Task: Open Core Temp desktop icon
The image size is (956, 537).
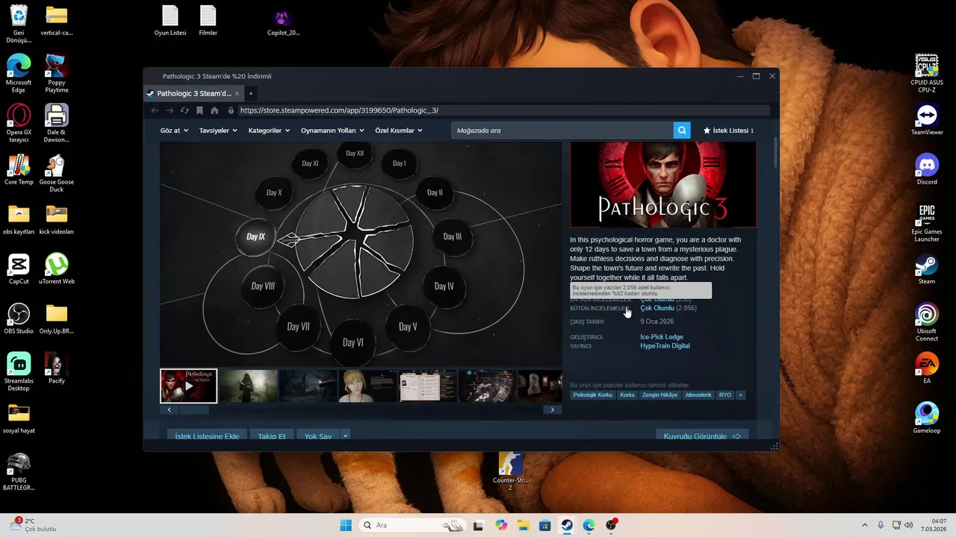Action: [x=19, y=169]
